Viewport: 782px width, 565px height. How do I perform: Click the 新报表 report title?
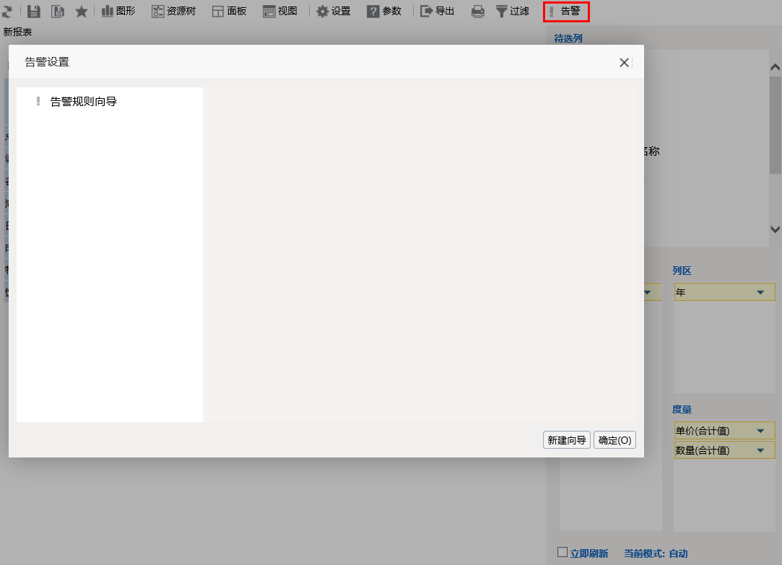click(17, 32)
